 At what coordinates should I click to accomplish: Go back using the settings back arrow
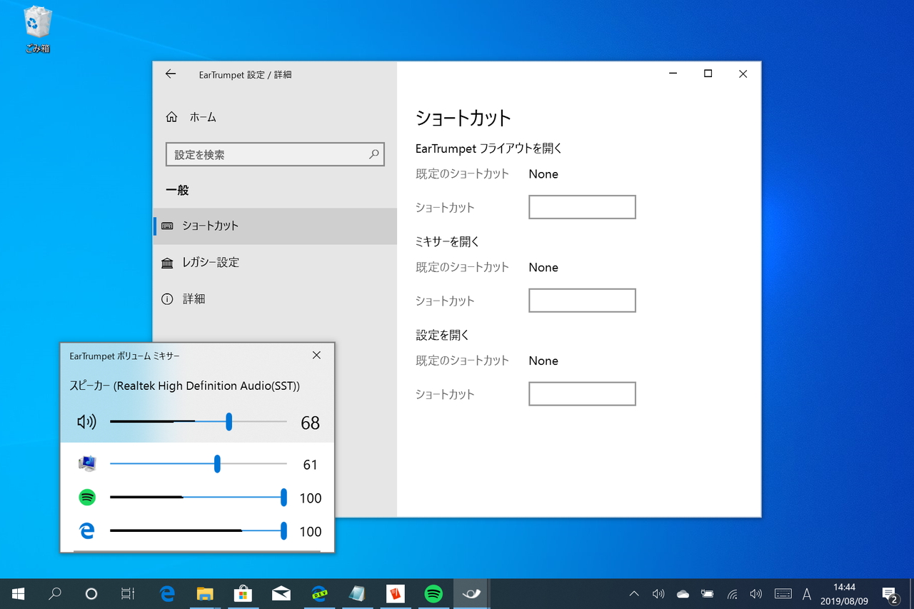pyautogui.click(x=171, y=74)
